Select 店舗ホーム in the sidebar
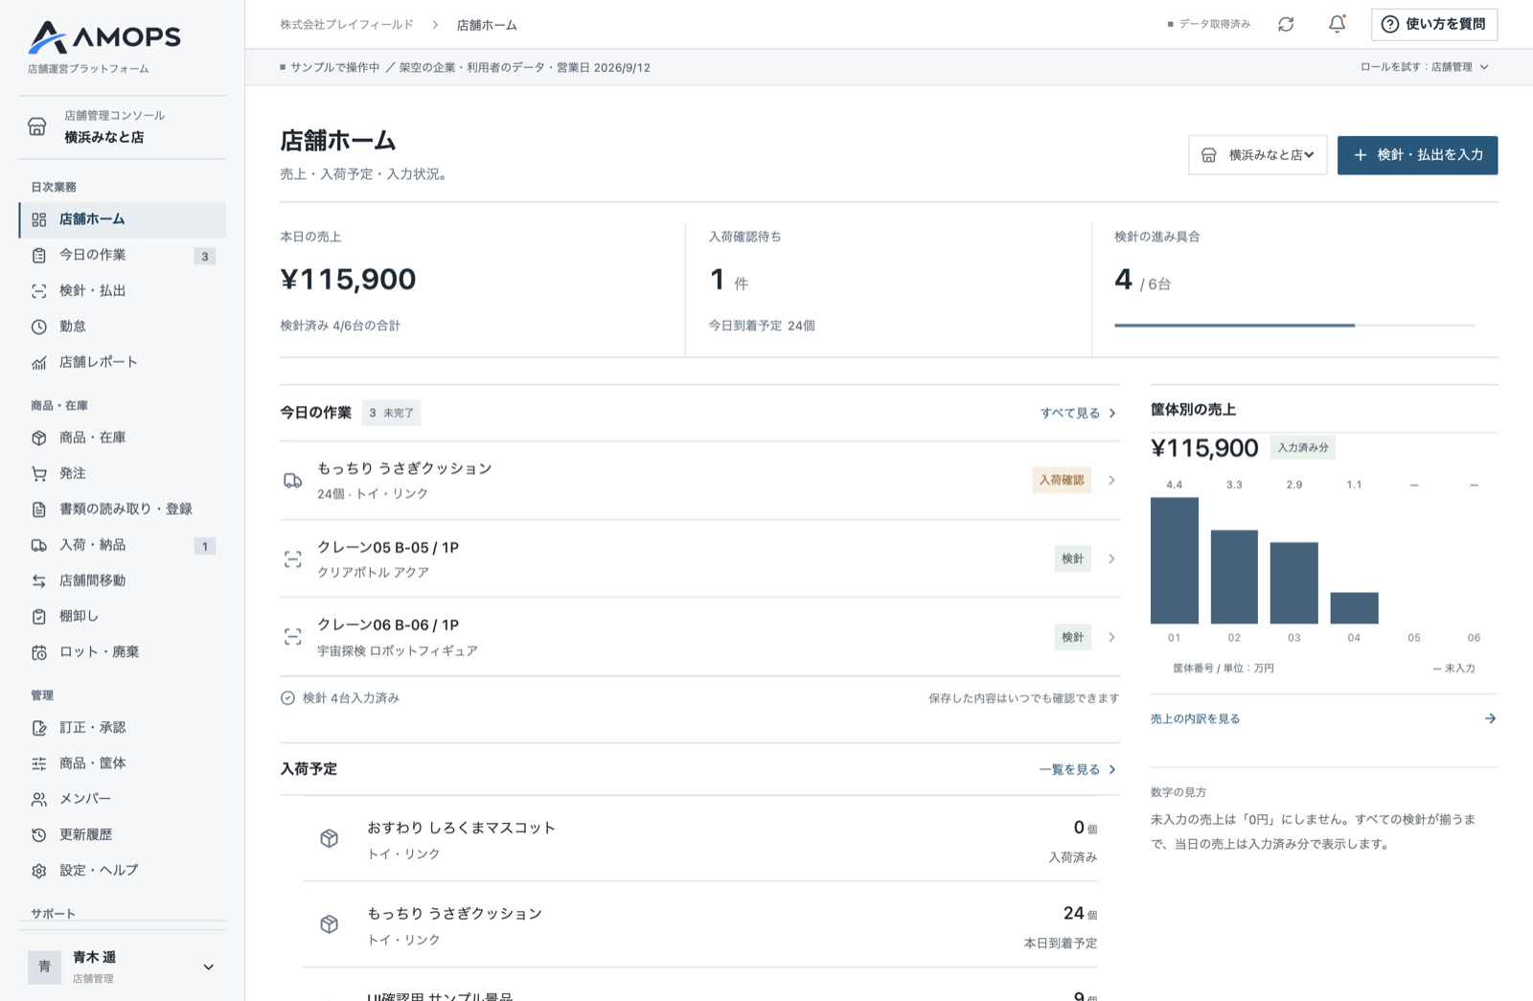 click(x=123, y=219)
